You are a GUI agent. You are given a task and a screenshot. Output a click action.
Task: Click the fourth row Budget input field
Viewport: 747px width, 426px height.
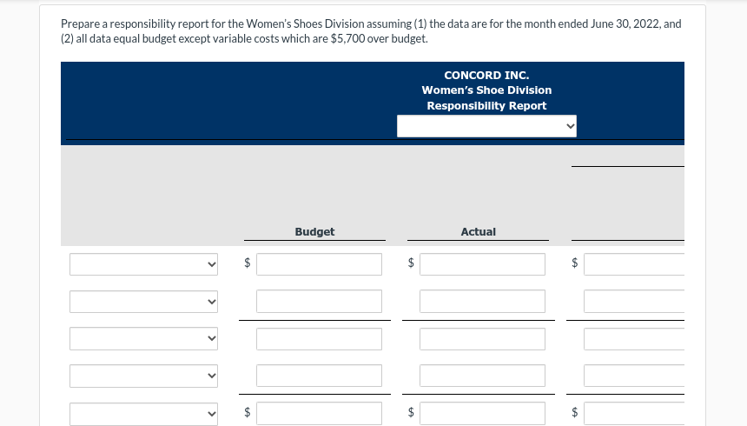pos(319,376)
